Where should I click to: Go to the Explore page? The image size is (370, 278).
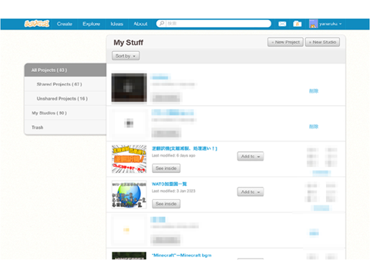point(91,24)
